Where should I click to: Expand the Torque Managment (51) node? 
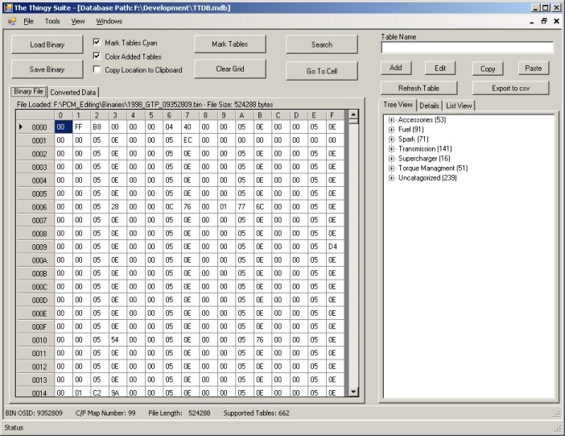[391, 168]
